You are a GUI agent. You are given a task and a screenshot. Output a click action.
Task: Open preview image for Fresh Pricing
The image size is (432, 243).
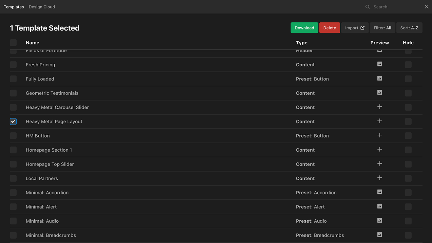379,64
